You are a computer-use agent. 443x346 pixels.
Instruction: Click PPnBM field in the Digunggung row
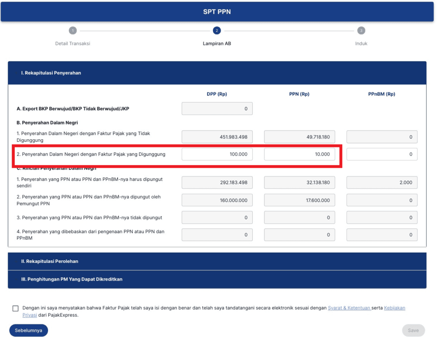pyautogui.click(x=382, y=154)
